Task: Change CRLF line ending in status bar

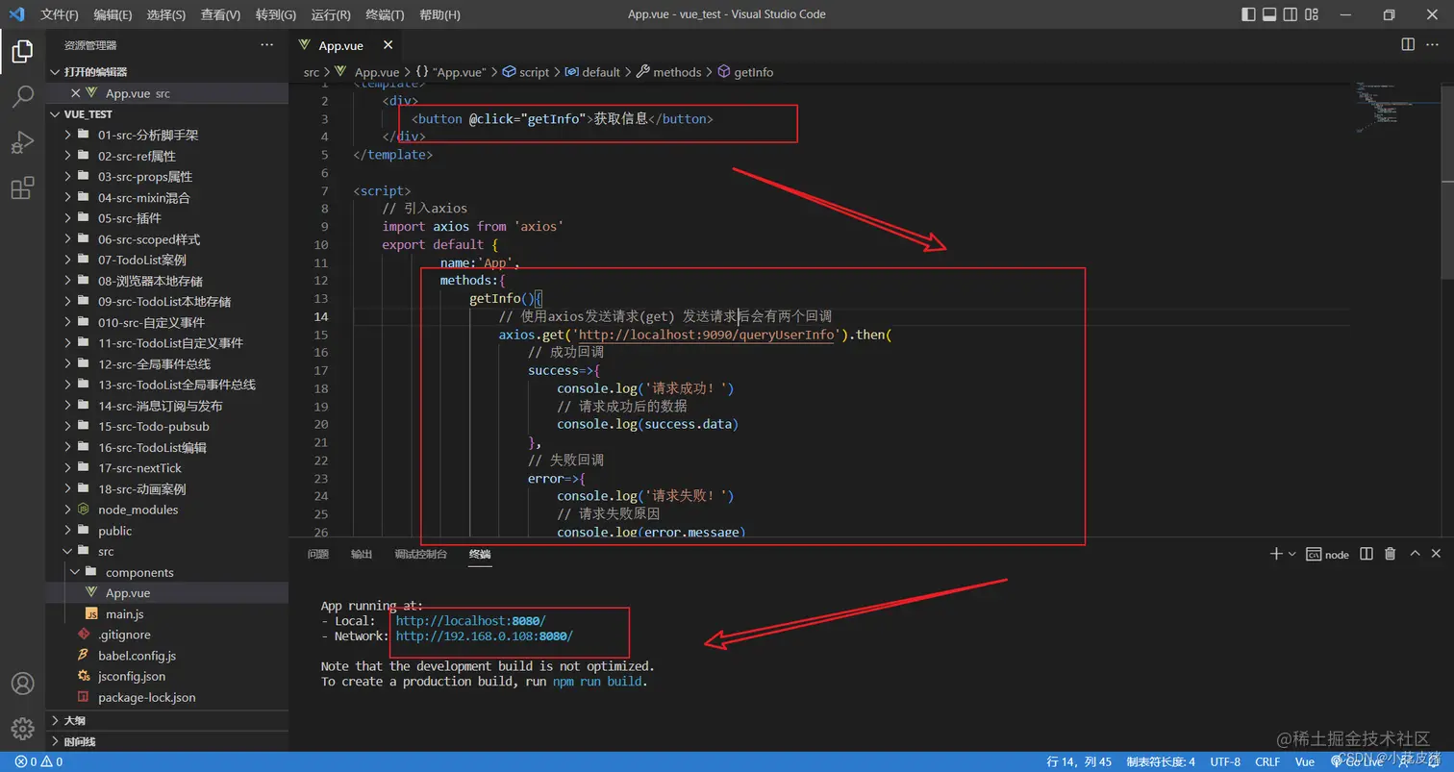Action: click(x=1267, y=761)
